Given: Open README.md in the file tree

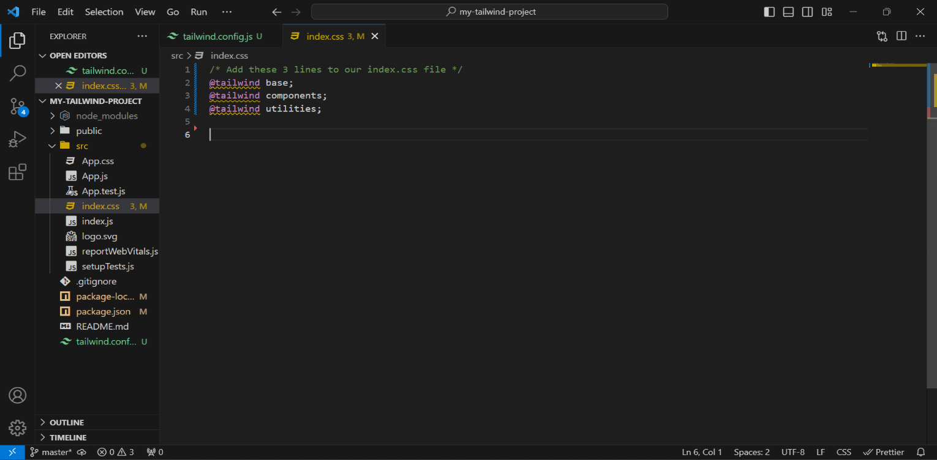Looking at the screenshot, I should [x=97, y=327].
